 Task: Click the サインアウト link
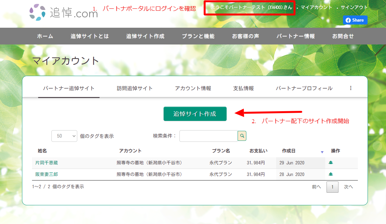354,7
